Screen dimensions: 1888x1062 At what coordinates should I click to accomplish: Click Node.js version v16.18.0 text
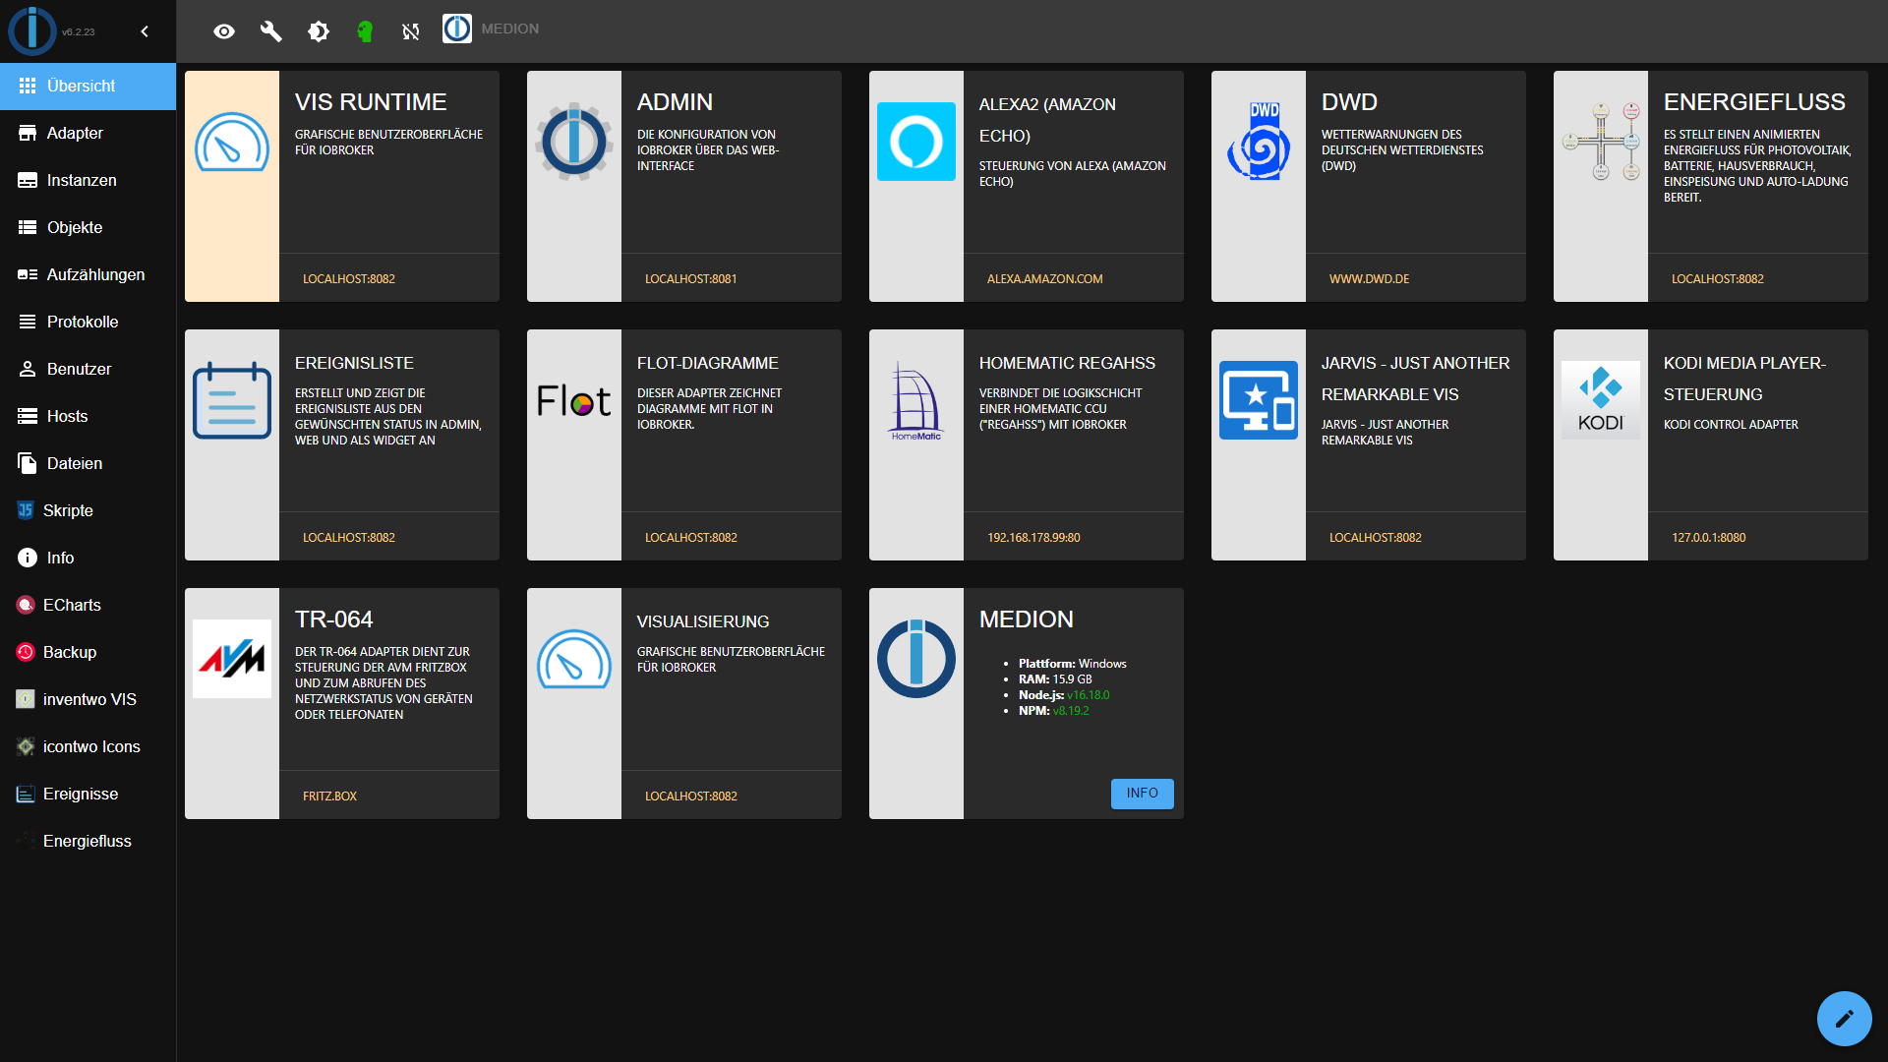(1089, 695)
